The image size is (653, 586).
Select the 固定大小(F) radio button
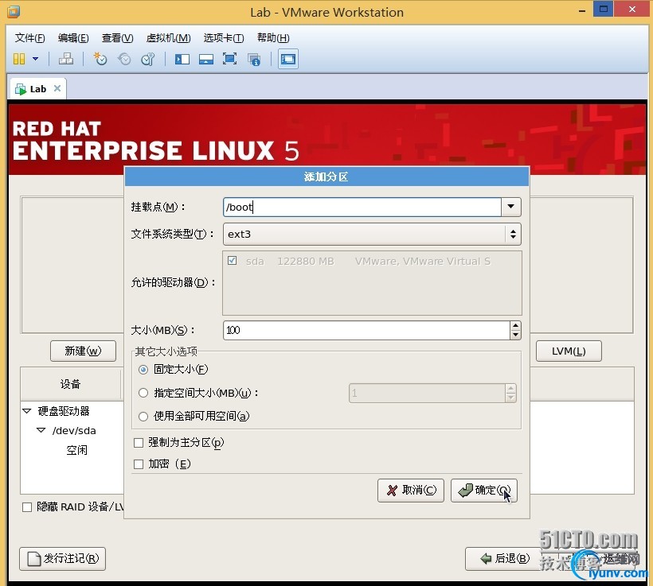point(143,369)
